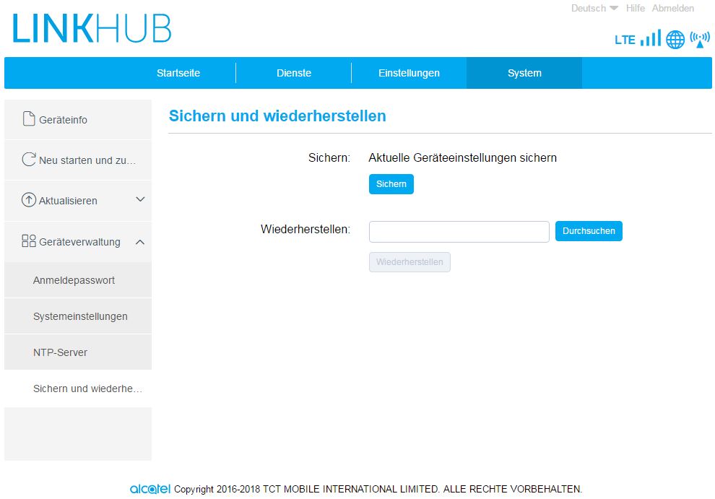715x499 pixels.
Task: Click the Geräteinfo document icon
Action: [x=29, y=119]
